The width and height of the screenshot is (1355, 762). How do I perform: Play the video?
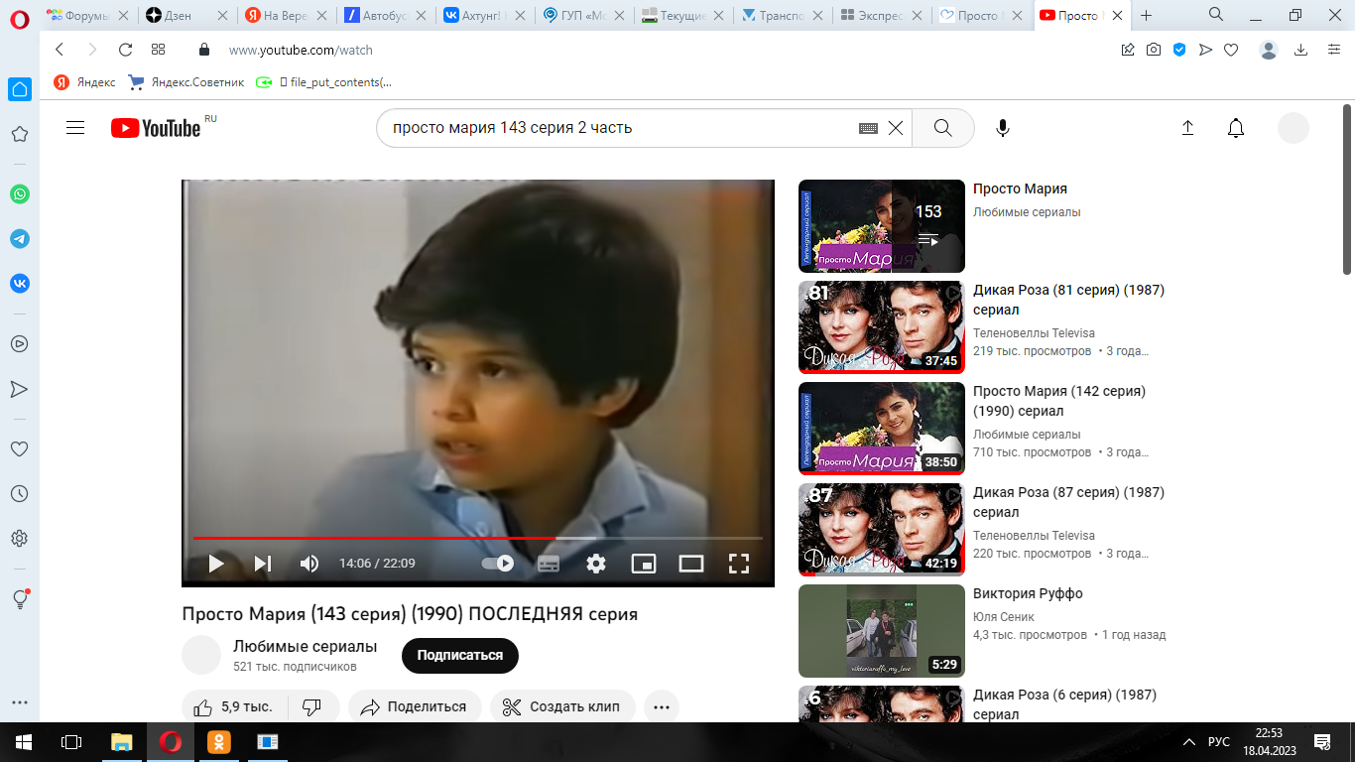coord(215,564)
